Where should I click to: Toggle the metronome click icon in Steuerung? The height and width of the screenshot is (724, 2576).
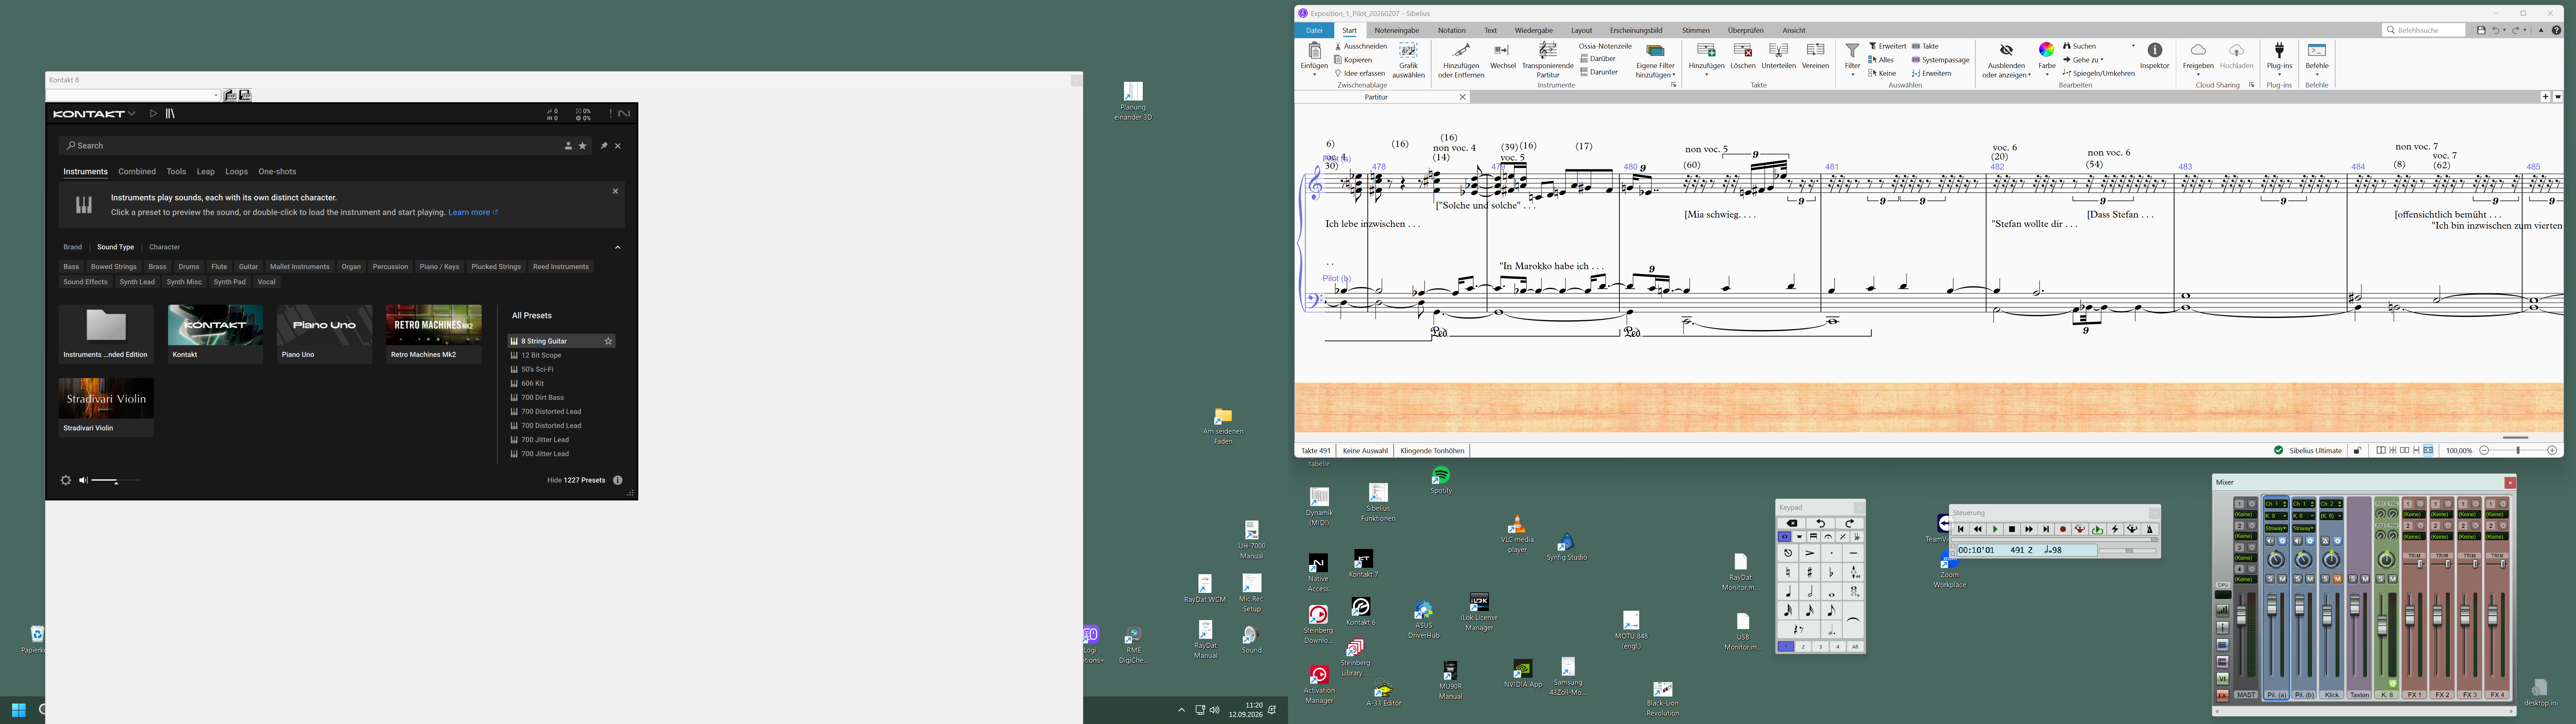click(x=2150, y=529)
